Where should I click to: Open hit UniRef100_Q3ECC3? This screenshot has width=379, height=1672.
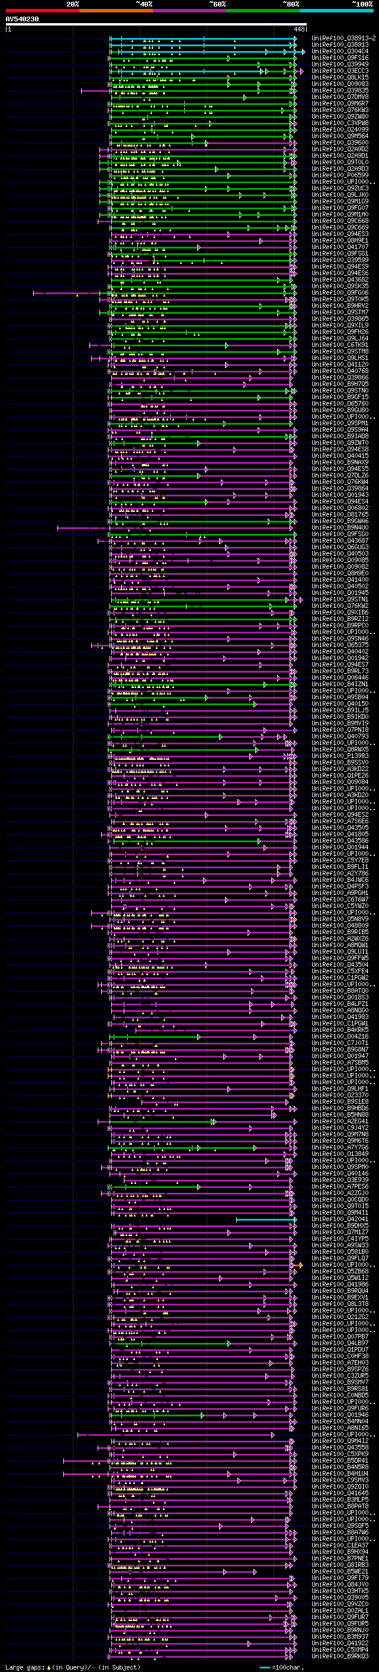click(339, 71)
